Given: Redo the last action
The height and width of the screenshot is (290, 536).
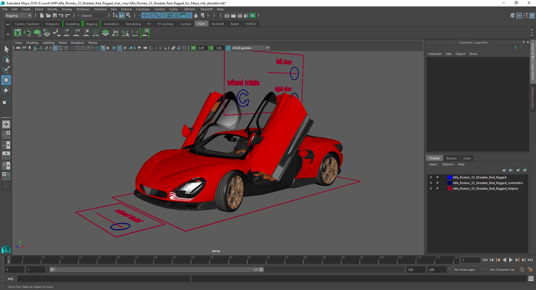Looking at the screenshot, I should tap(68, 16).
